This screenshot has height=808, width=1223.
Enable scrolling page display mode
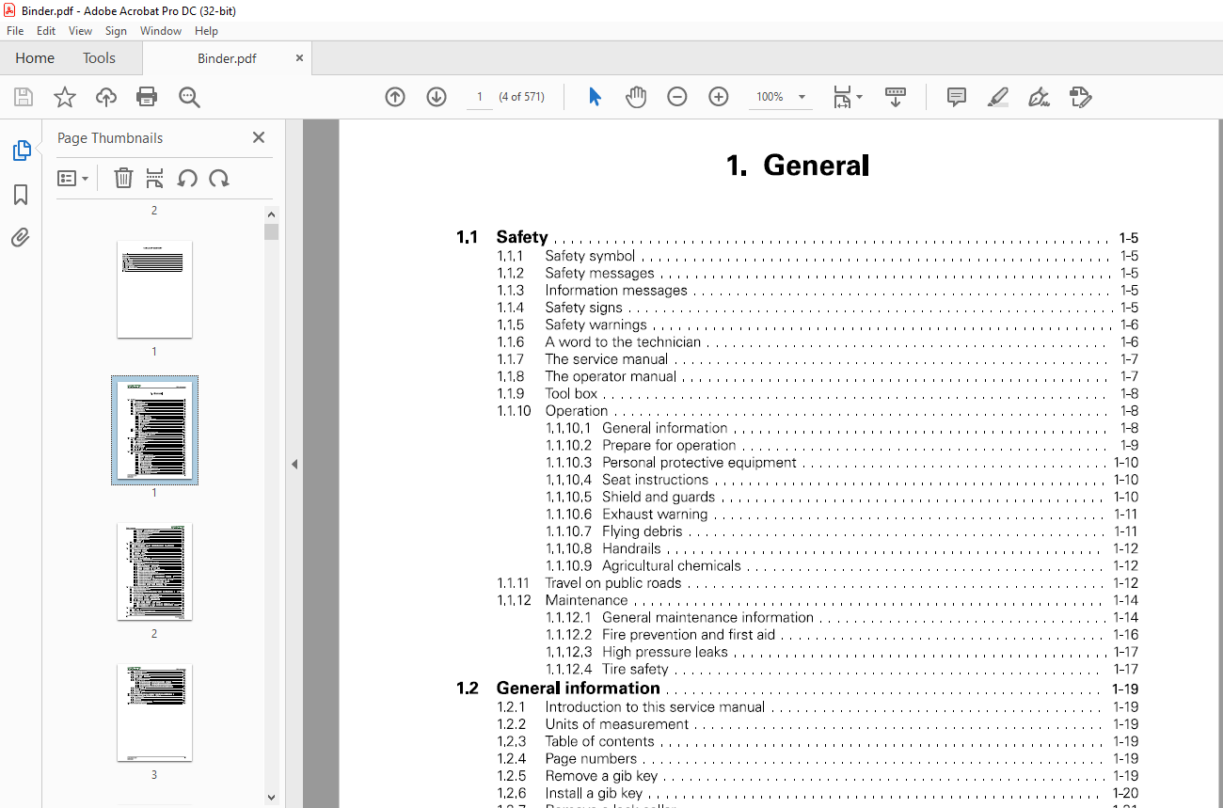[x=895, y=97]
